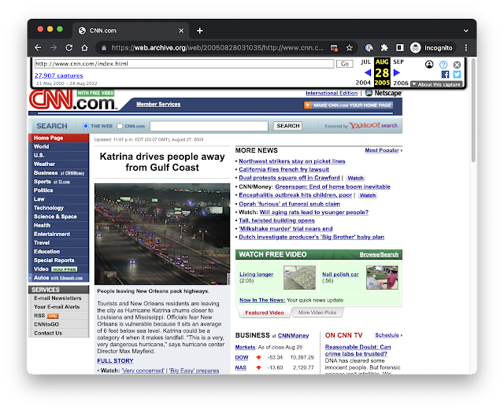Click Watch next to Dual protests in Crawford
Viewport: 504px width, 410px height.
(355, 178)
